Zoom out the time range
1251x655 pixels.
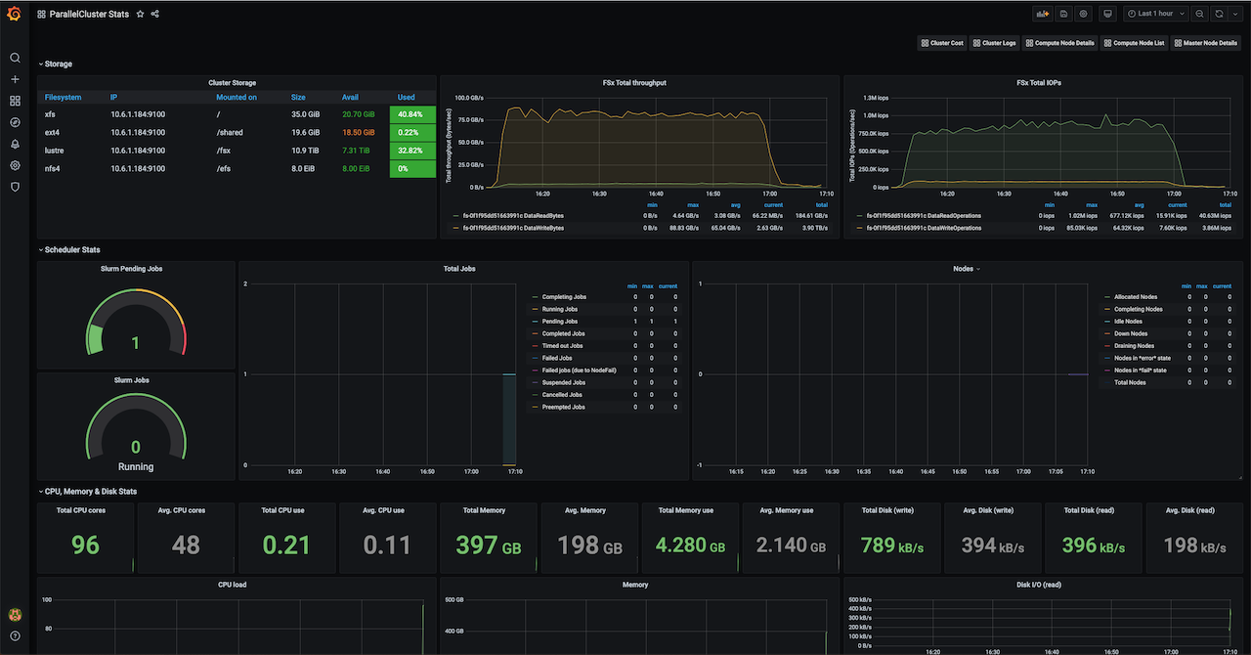(x=1200, y=14)
